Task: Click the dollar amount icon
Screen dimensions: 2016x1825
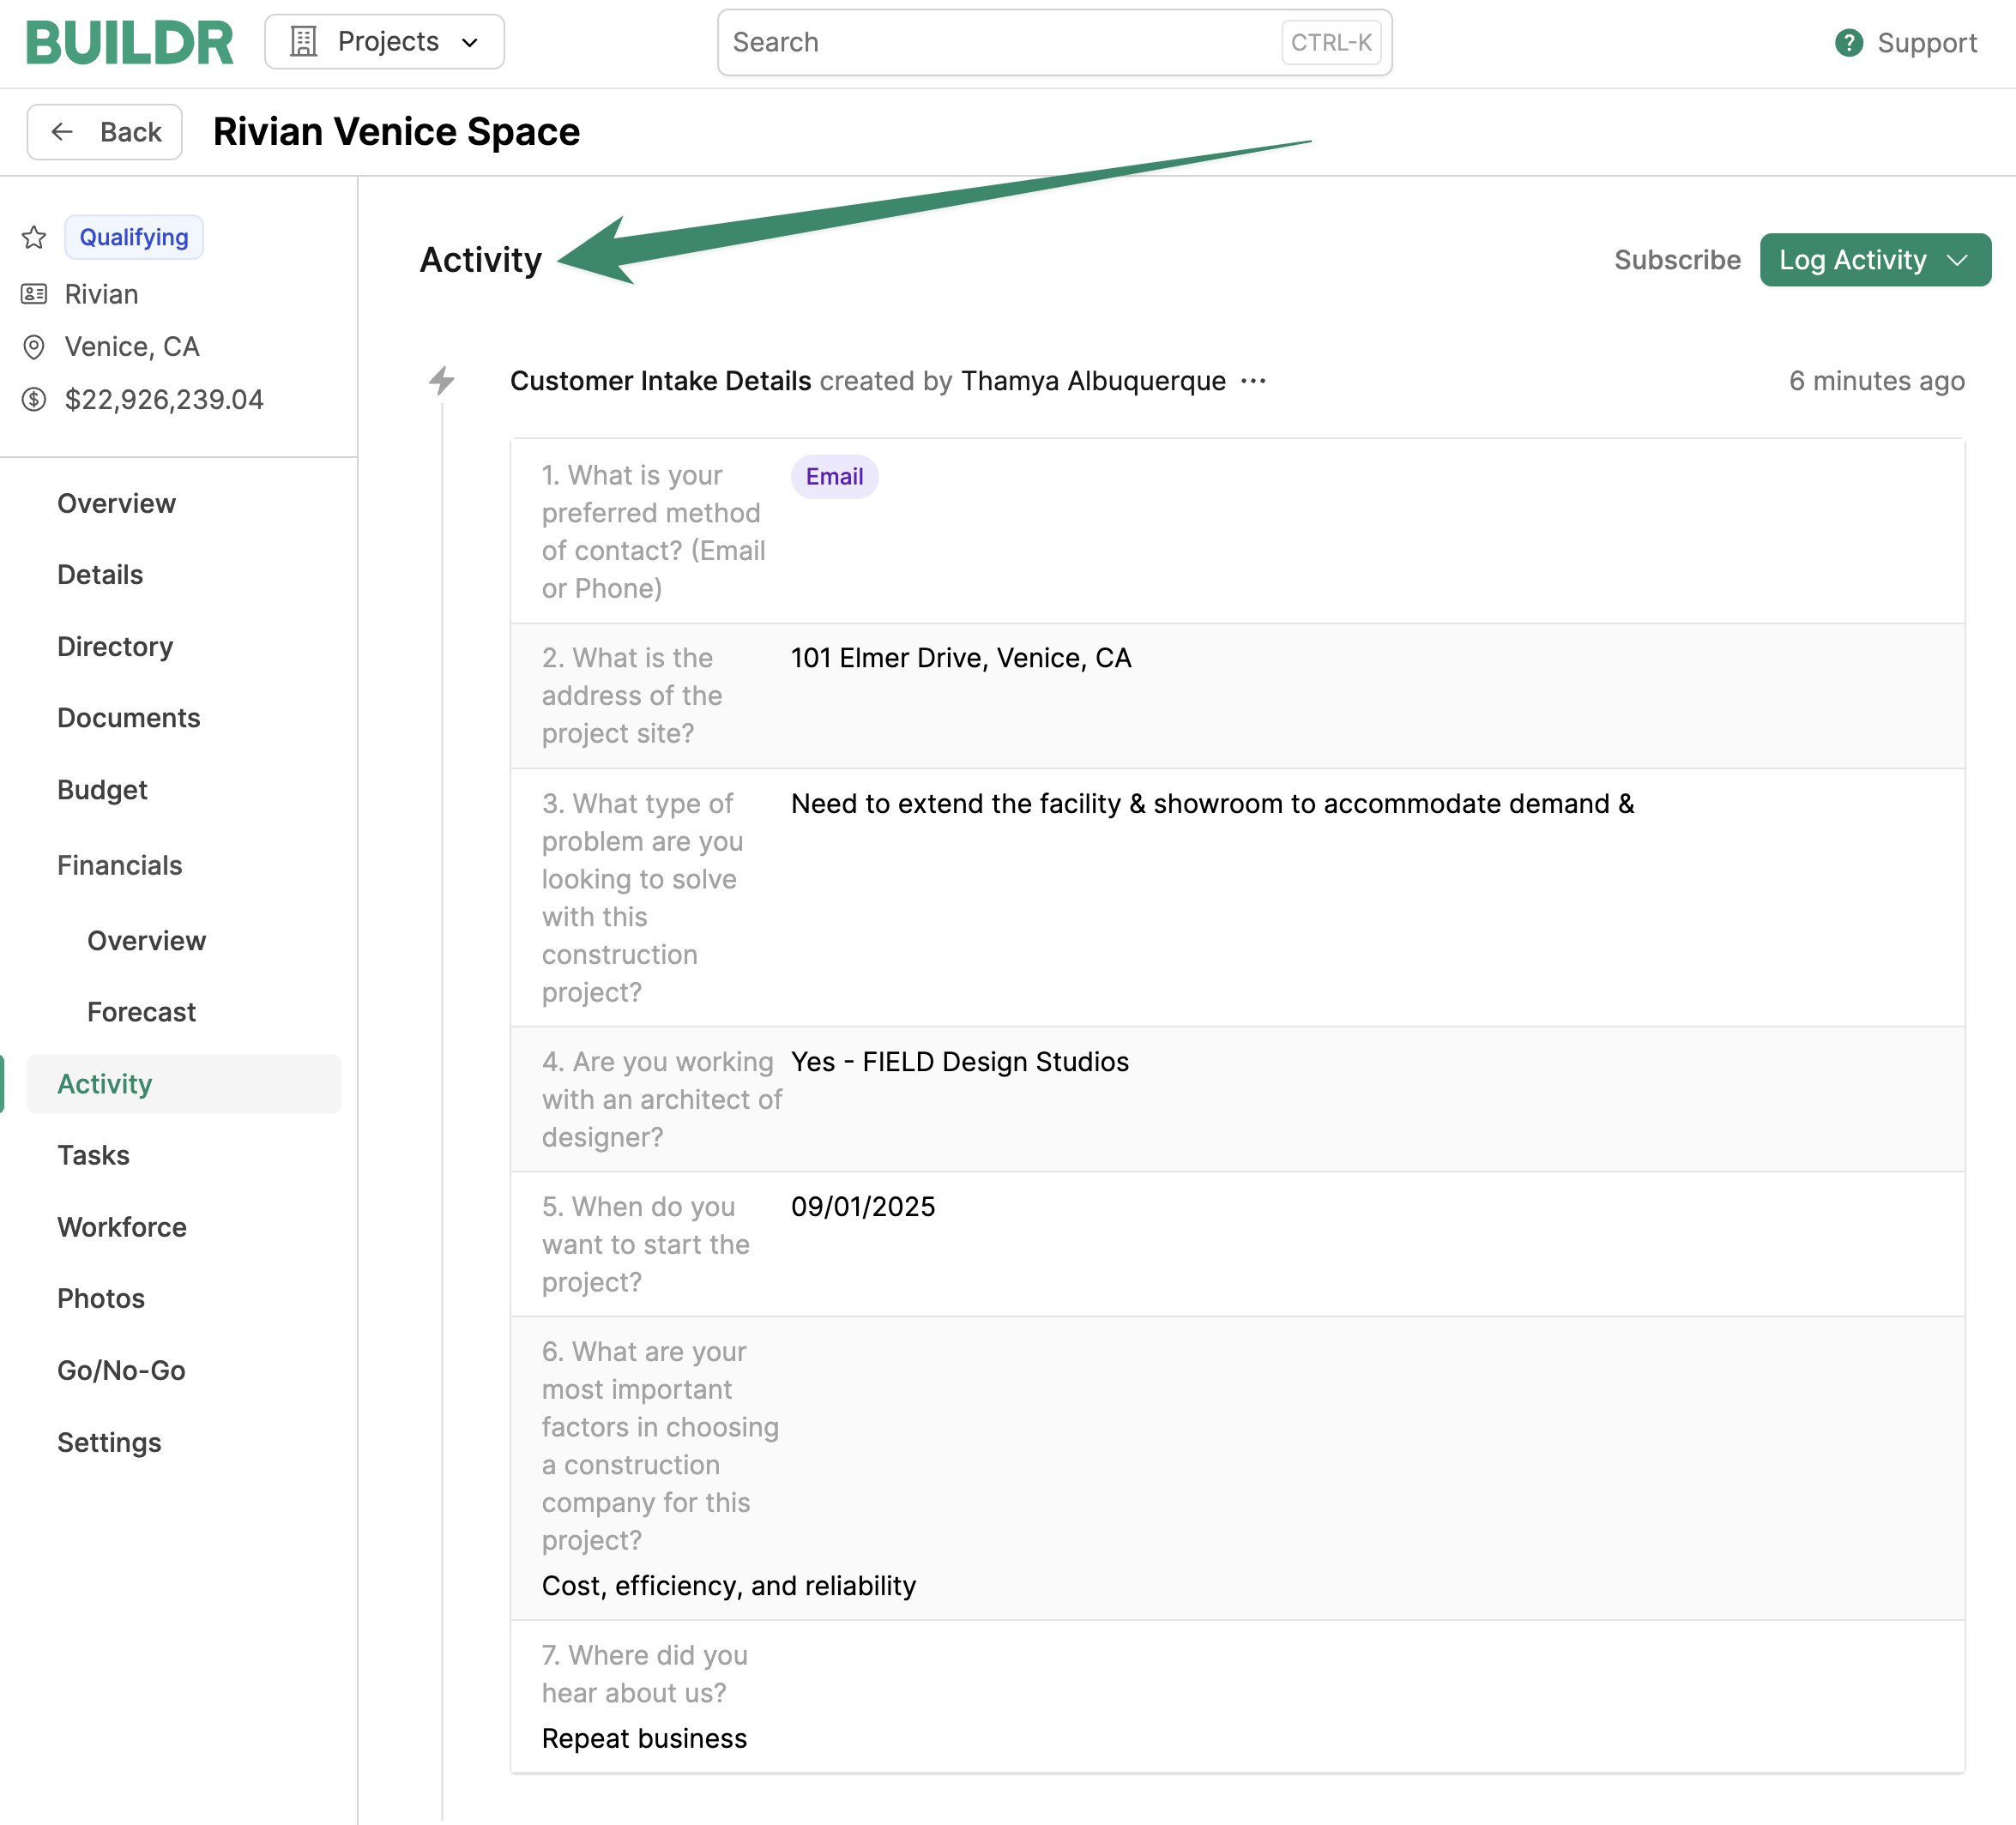Action: (x=34, y=400)
